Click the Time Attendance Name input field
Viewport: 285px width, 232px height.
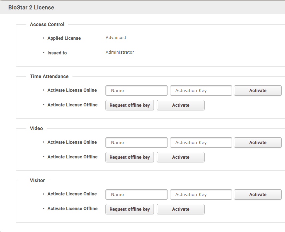[x=136, y=91]
